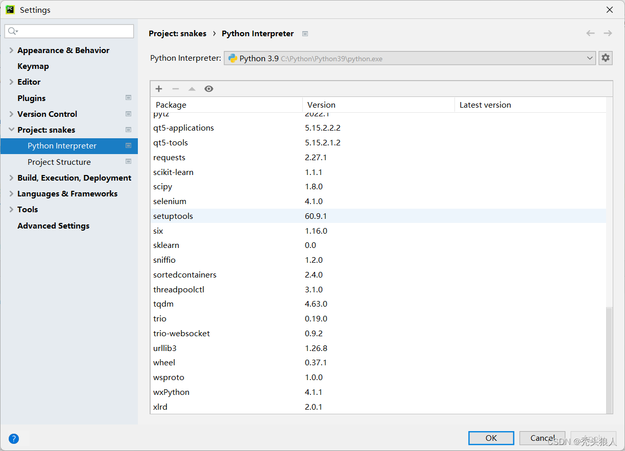Select the Project Structure page

(60, 162)
